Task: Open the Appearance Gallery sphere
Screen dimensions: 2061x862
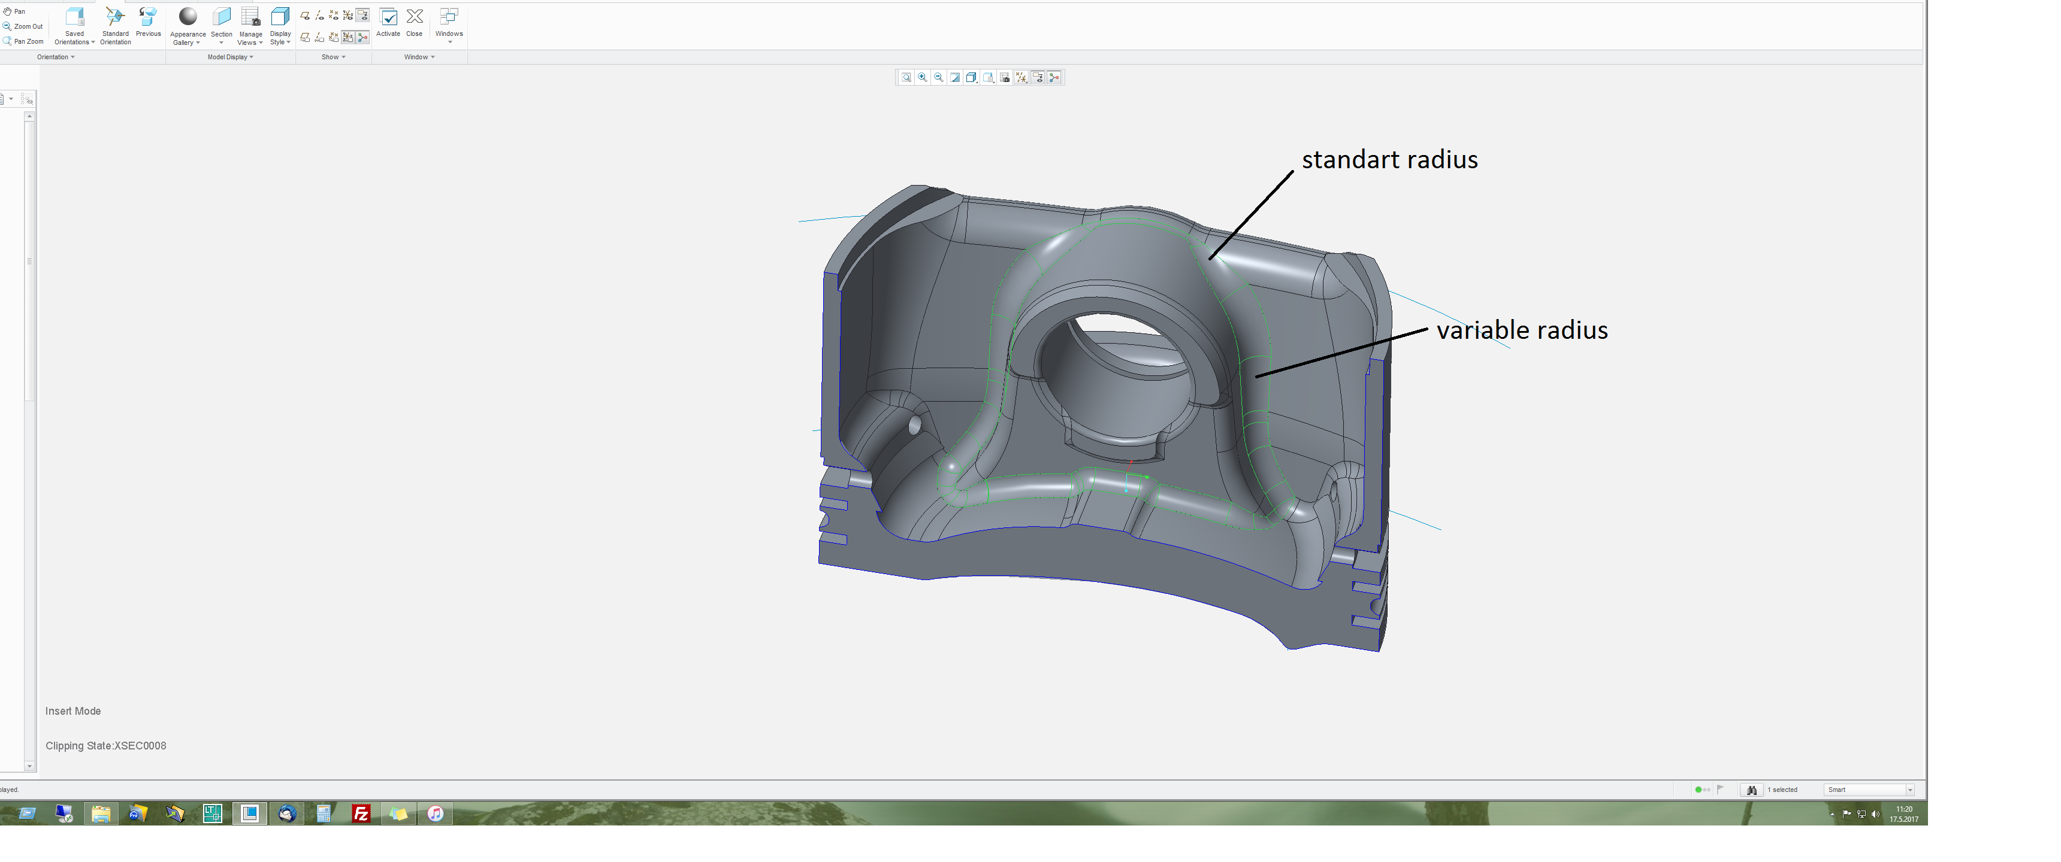Action: (188, 26)
